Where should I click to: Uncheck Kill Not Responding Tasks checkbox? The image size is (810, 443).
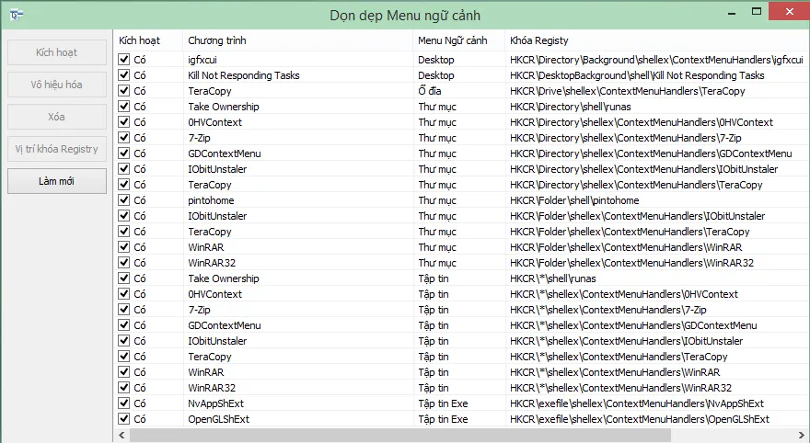[123, 74]
